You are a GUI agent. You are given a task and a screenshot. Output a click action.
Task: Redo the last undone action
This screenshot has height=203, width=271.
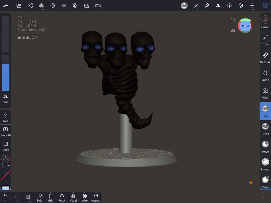pos(17,198)
